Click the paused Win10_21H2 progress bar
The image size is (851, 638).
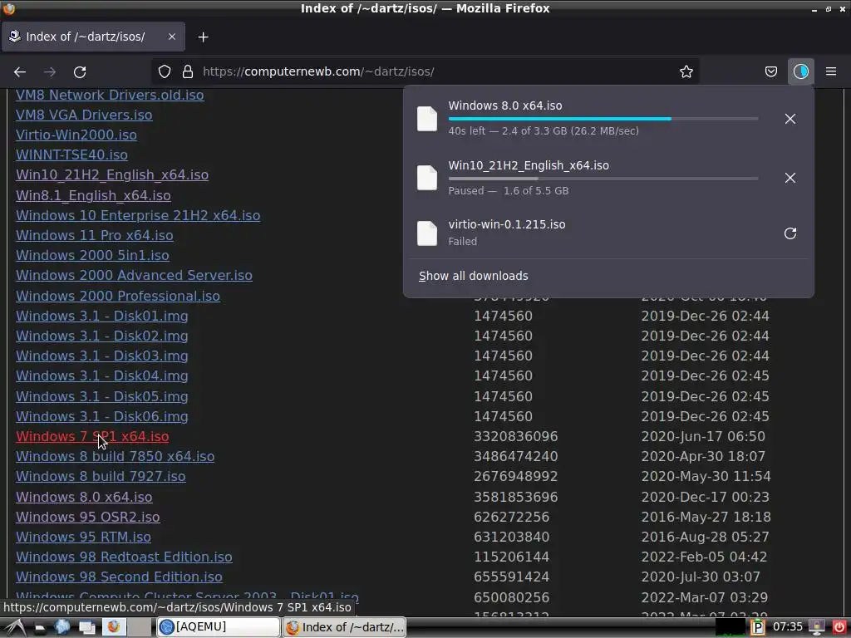pyautogui.click(x=603, y=178)
